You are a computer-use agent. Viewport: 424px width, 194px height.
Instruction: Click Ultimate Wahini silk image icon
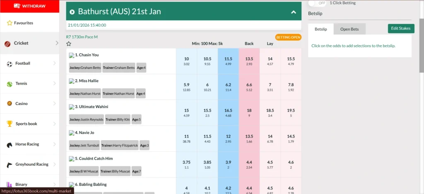(71, 107)
